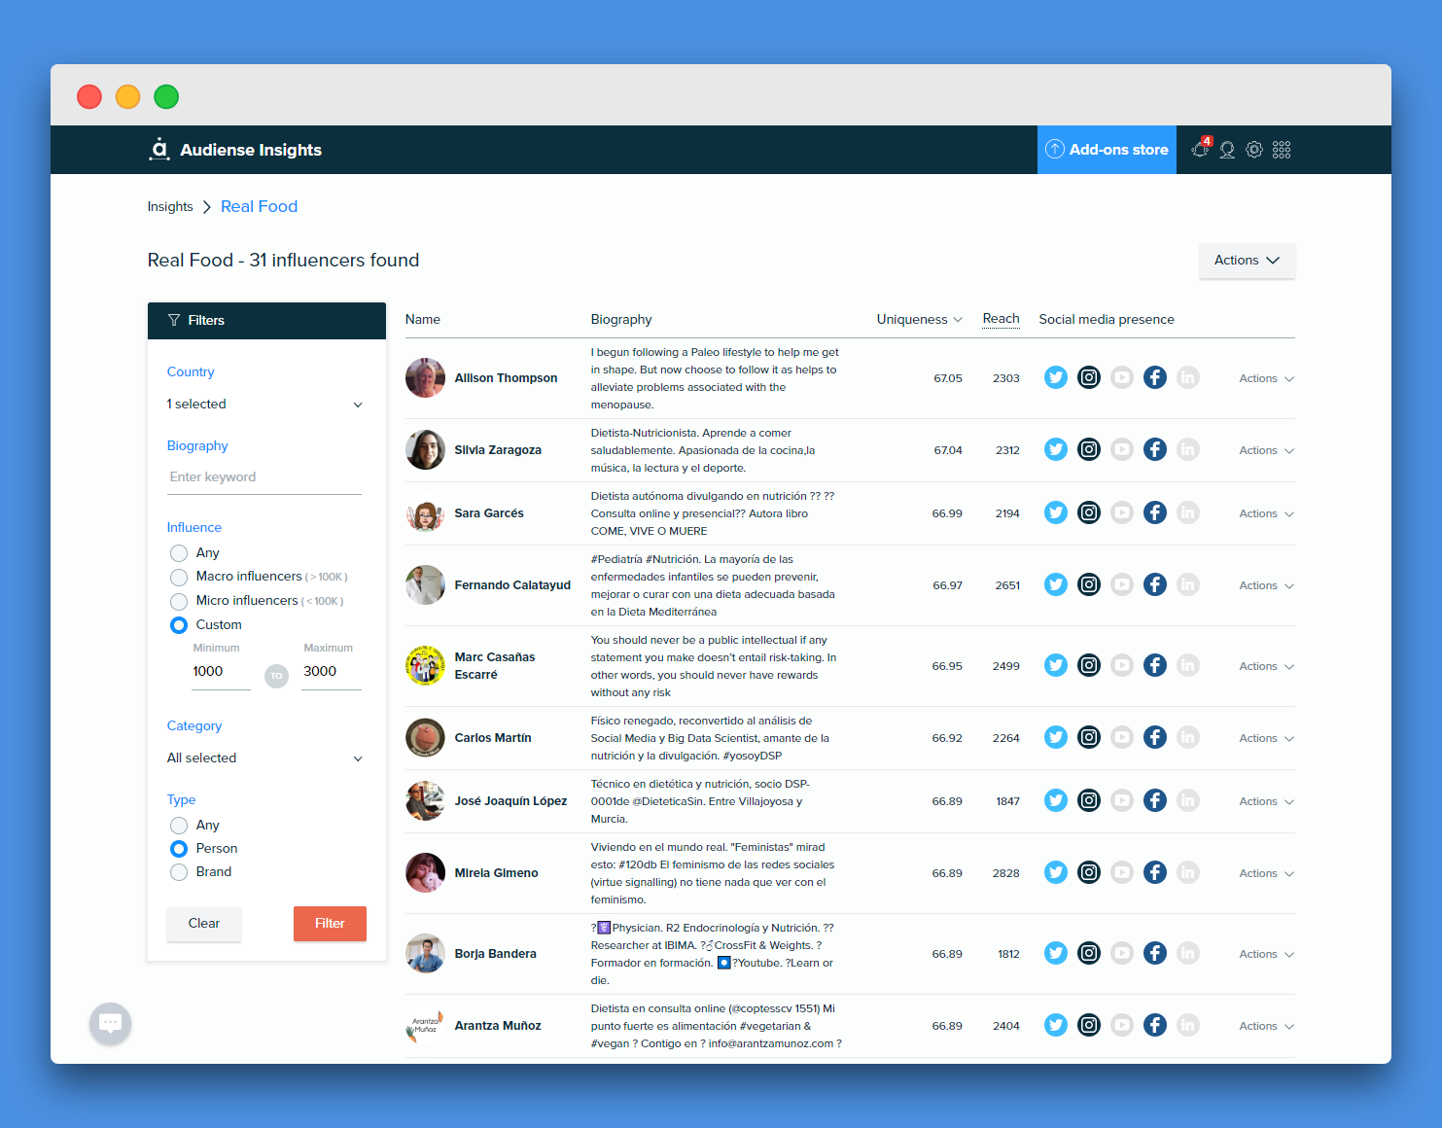Open the page-level Actions dropdown
The height and width of the screenshot is (1128, 1442).
click(x=1247, y=261)
